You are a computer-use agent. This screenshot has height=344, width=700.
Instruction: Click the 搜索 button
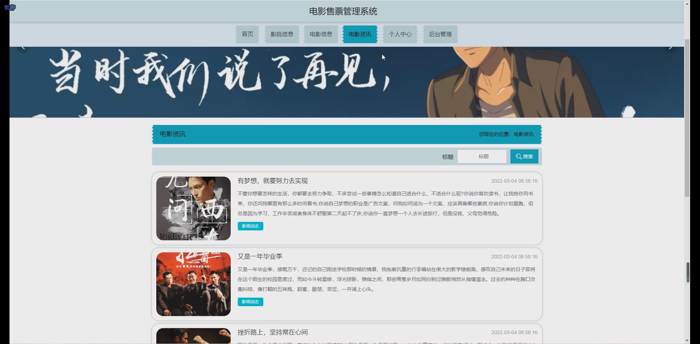click(x=524, y=156)
